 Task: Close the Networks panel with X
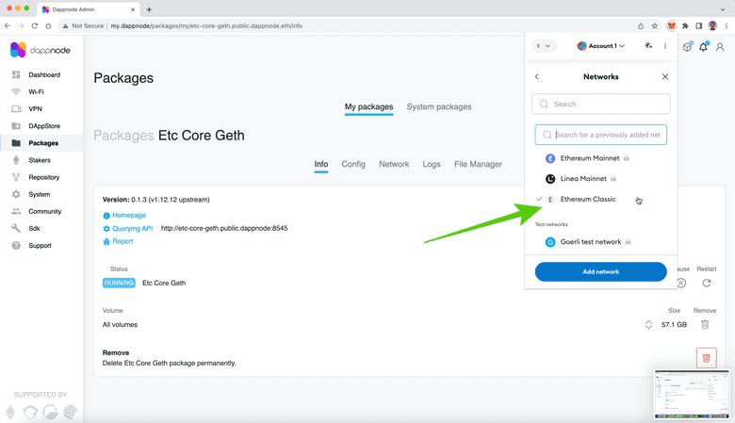(x=665, y=76)
